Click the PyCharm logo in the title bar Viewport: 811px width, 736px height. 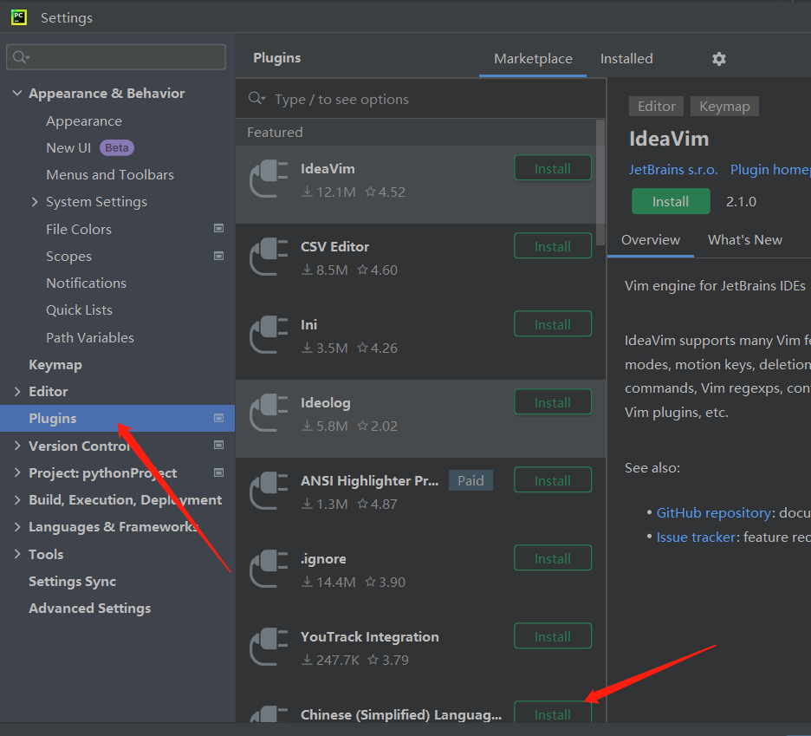18,16
